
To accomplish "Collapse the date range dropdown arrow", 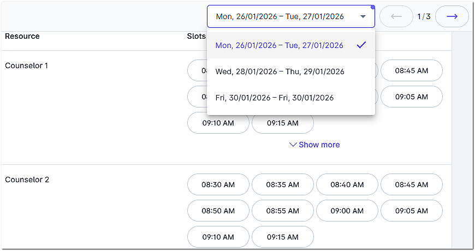I will [363, 16].
